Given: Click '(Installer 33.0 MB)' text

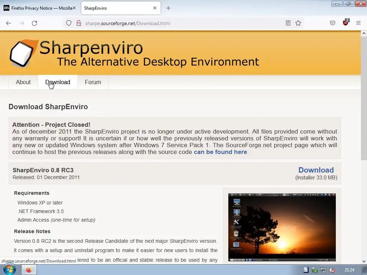Looking at the screenshot, I should coord(316,178).
